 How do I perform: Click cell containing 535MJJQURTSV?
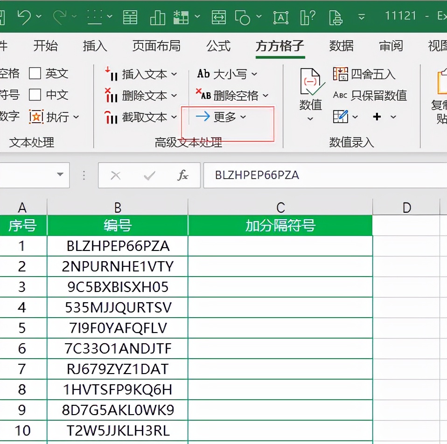(118, 308)
